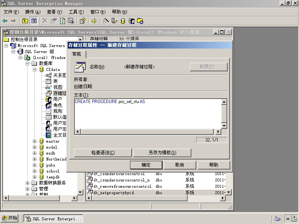Click the New Login user toolbar icon
299x224 pixels.
click(132, 21)
